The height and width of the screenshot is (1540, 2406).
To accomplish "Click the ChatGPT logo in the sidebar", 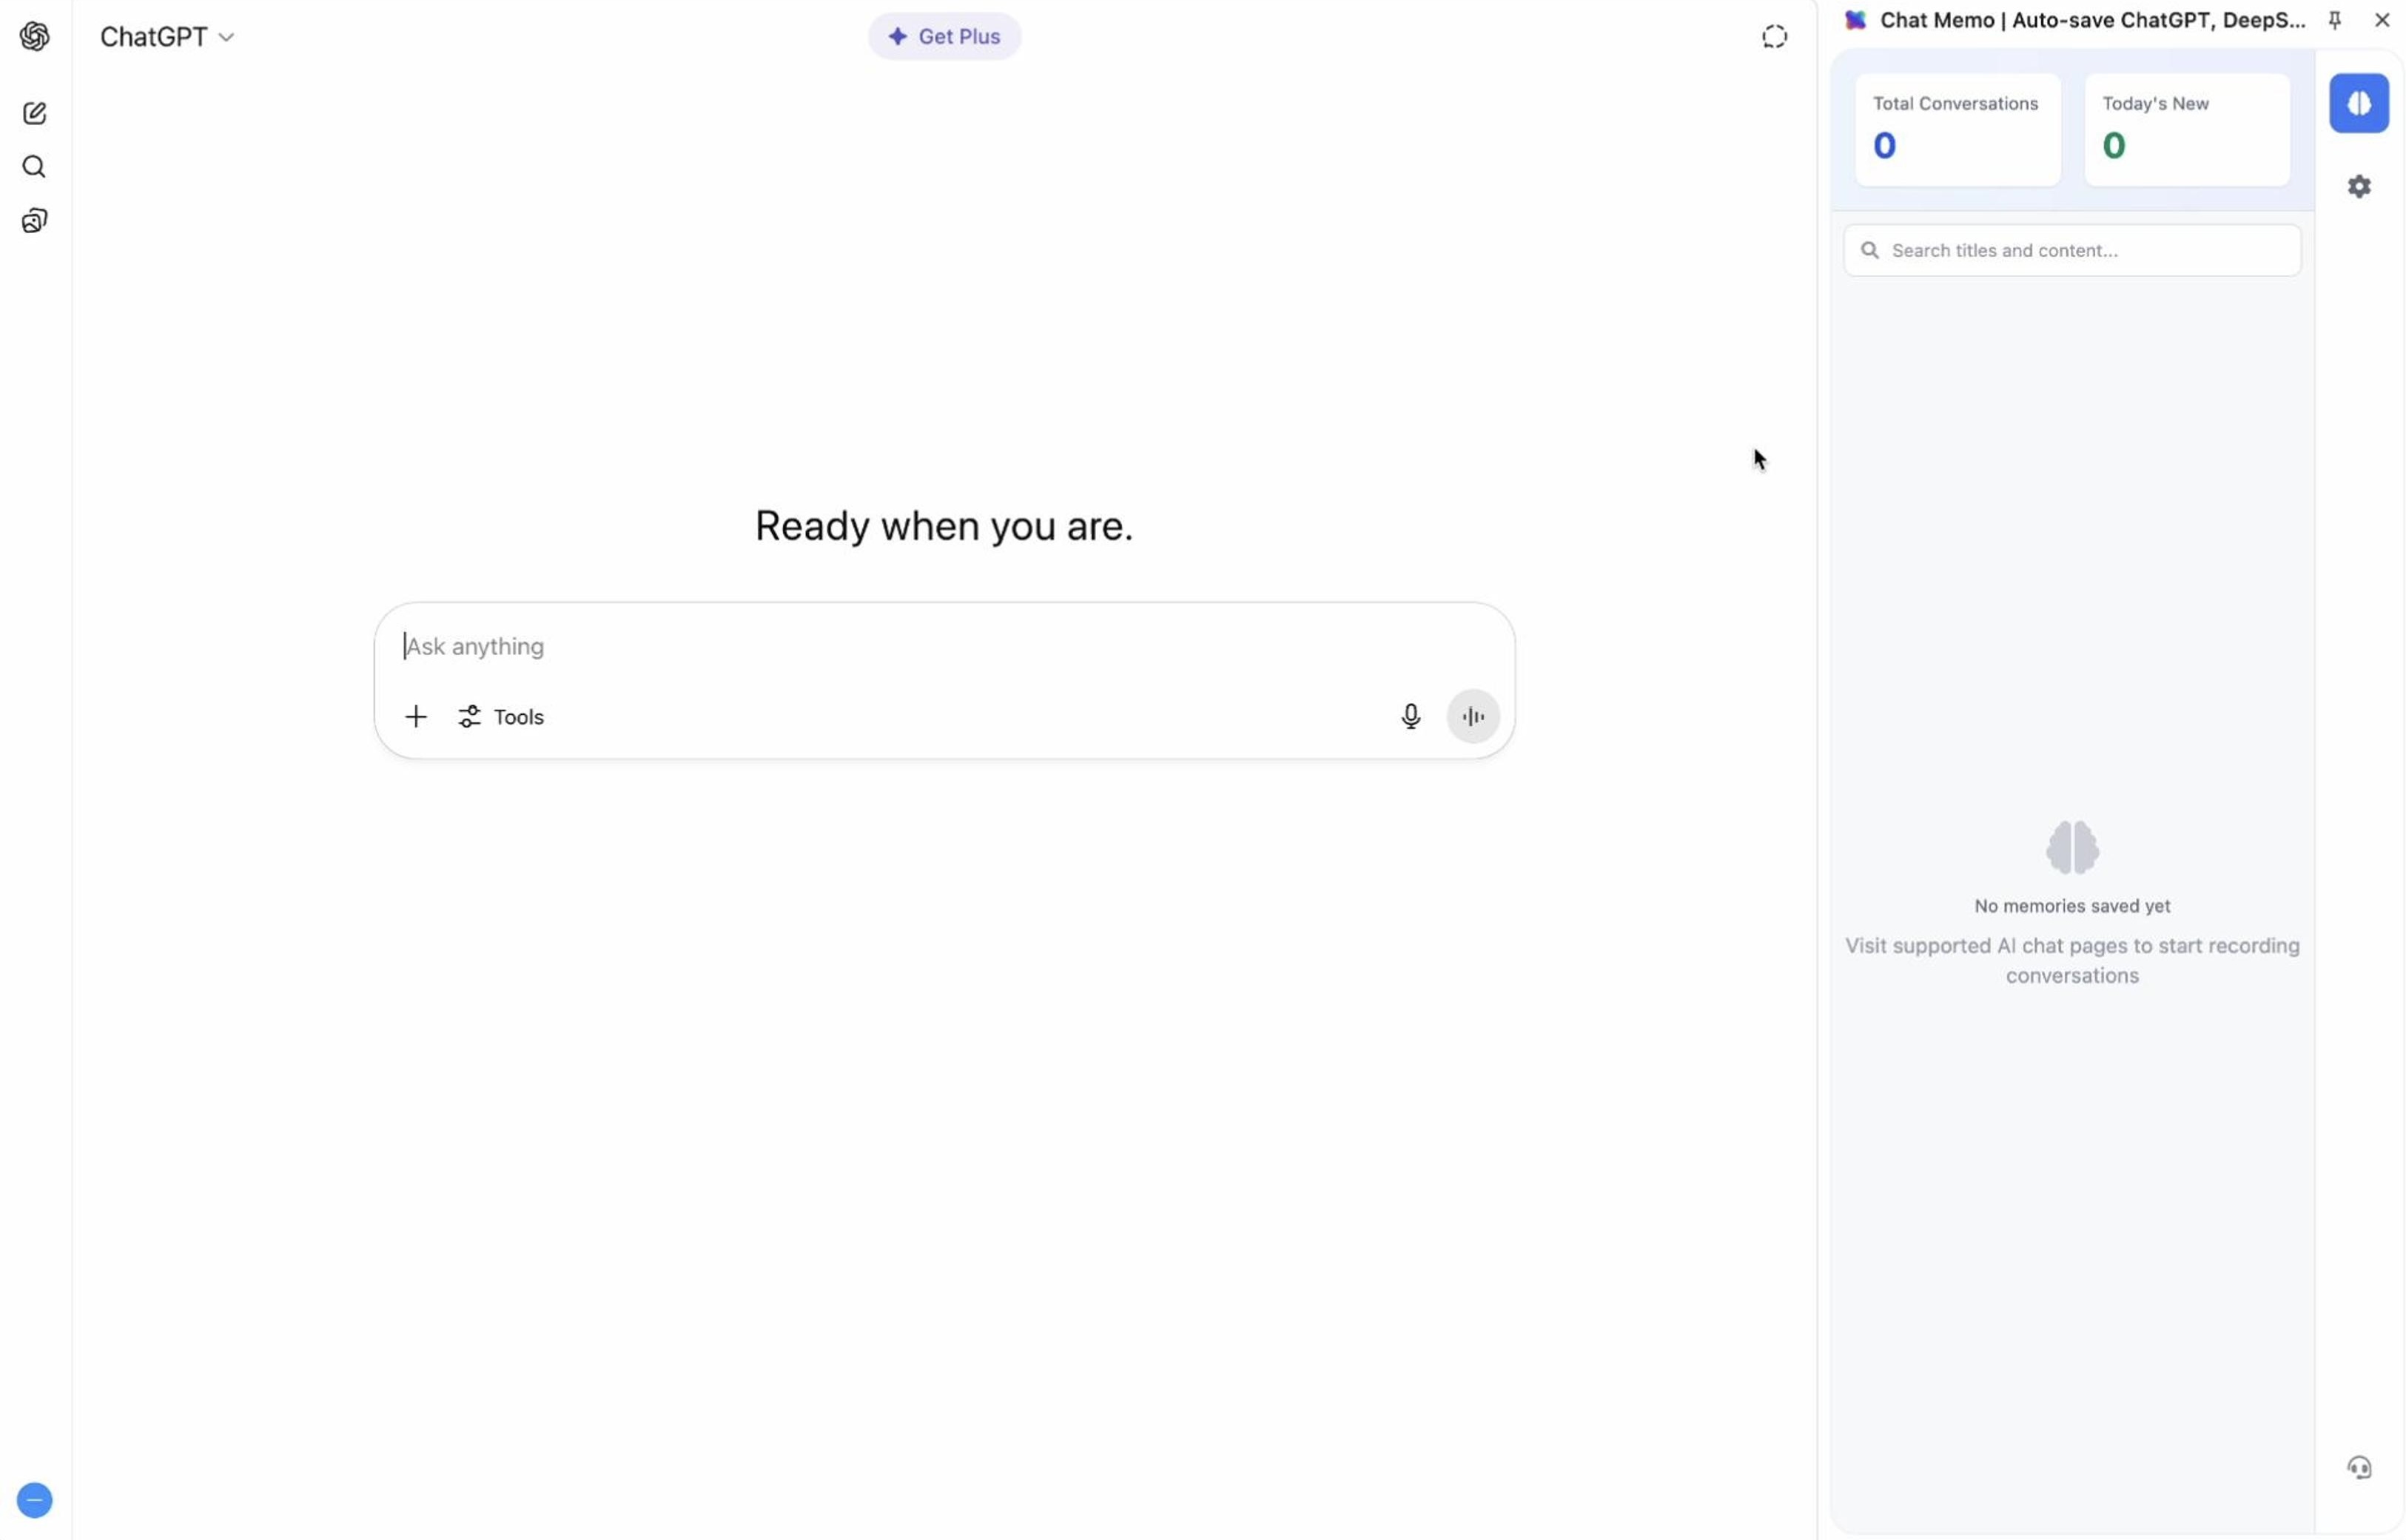I will tap(35, 36).
